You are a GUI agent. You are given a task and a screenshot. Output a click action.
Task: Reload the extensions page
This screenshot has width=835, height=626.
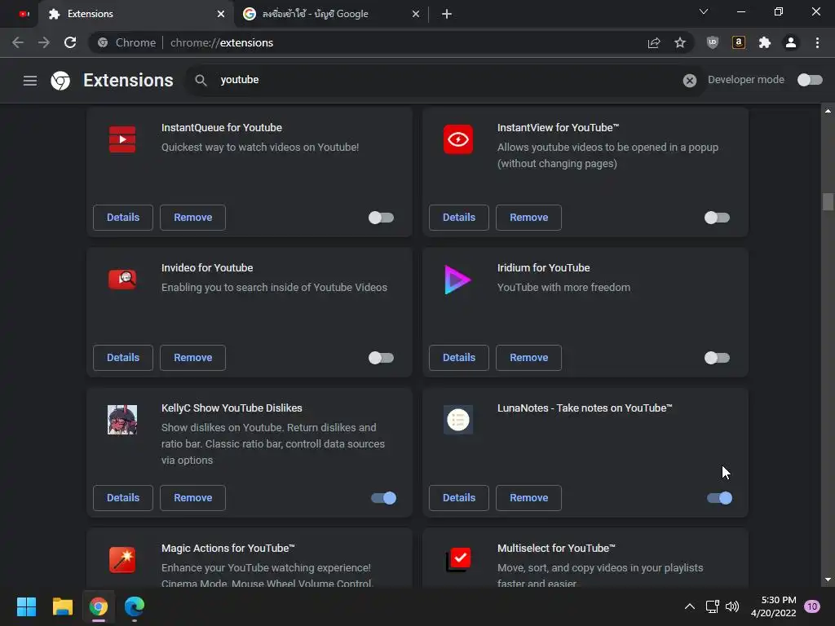tap(70, 42)
